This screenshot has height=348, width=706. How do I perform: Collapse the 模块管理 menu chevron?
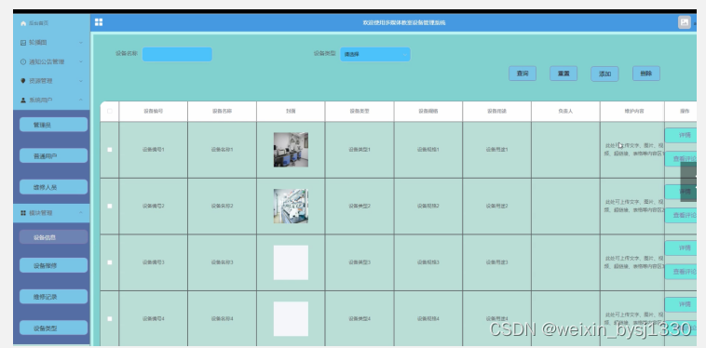pos(81,213)
